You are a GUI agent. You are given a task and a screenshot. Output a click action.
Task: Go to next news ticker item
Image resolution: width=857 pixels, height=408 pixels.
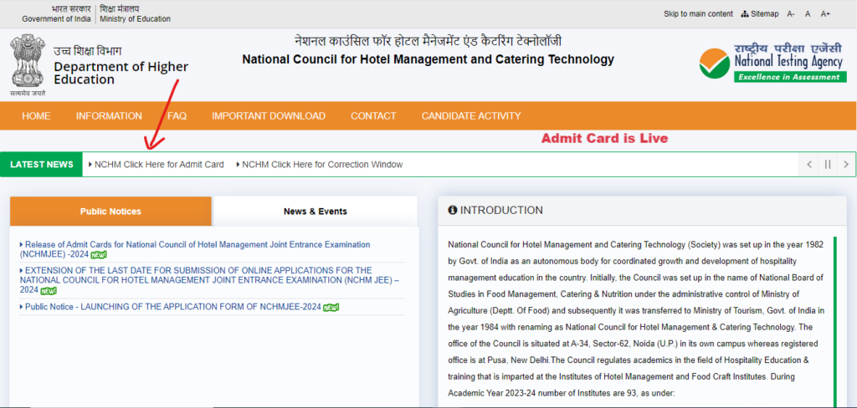pyautogui.click(x=846, y=165)
